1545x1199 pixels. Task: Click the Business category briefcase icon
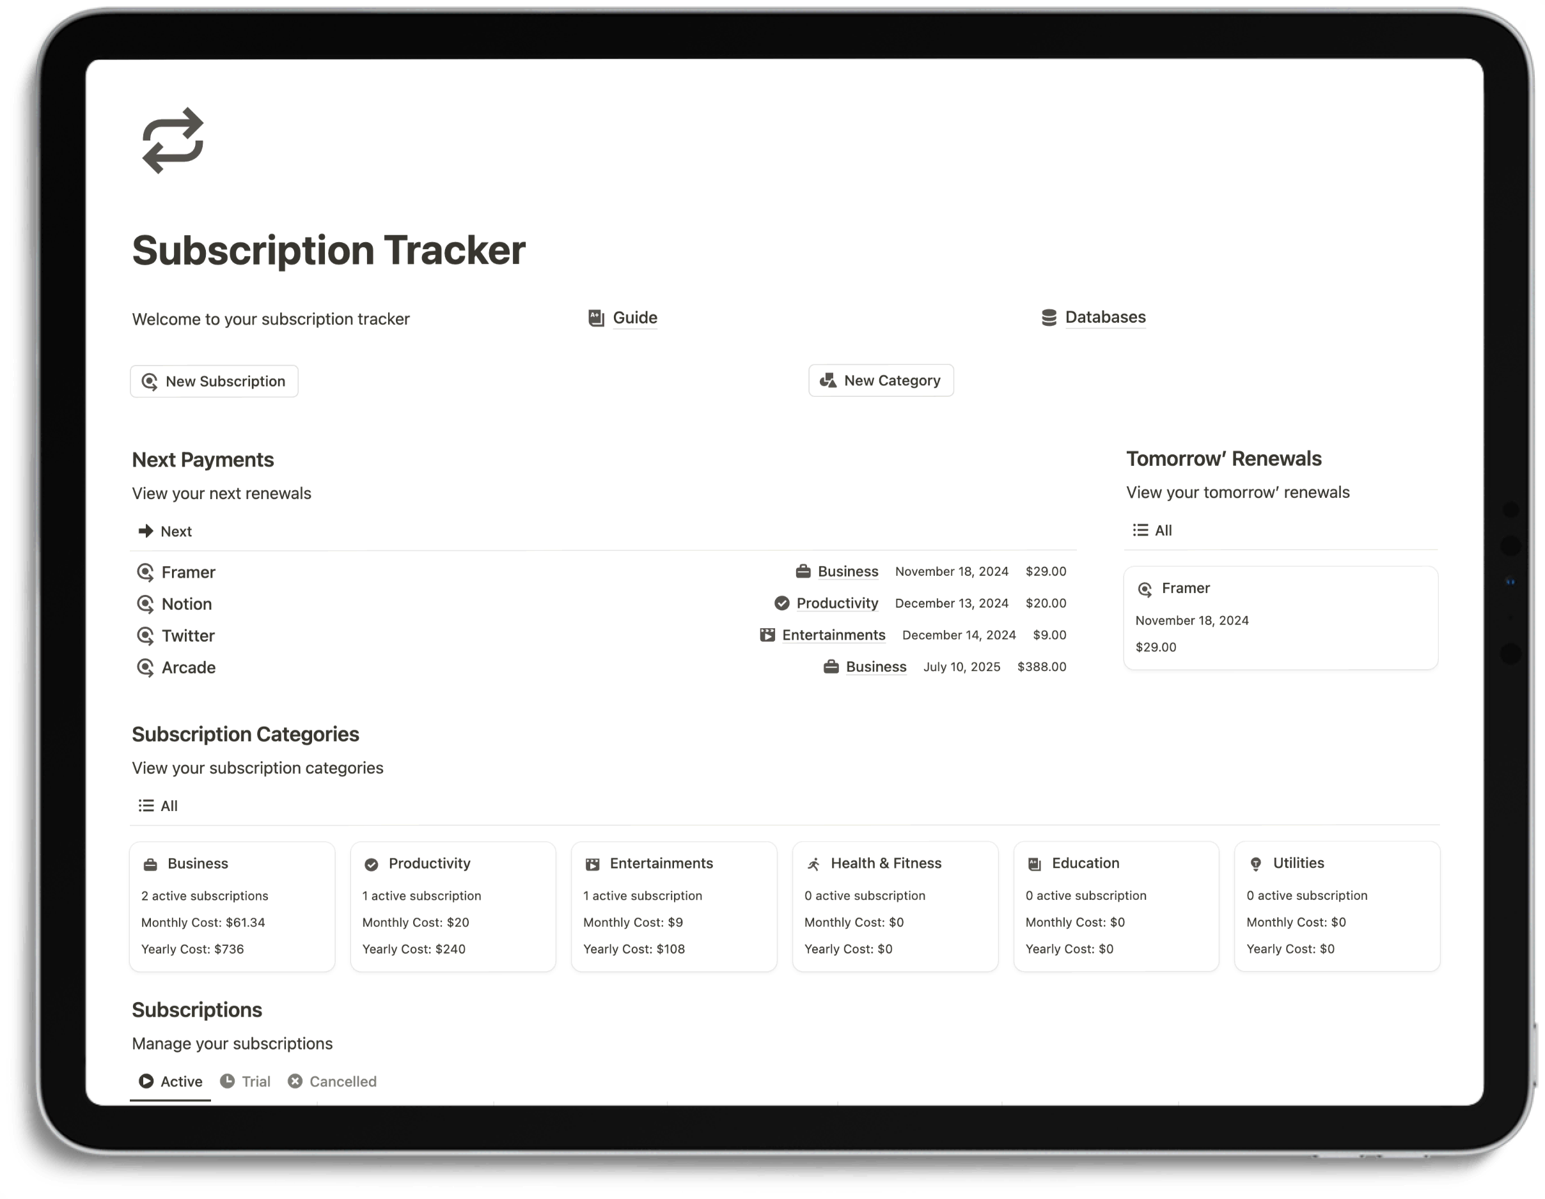point(150,863)
